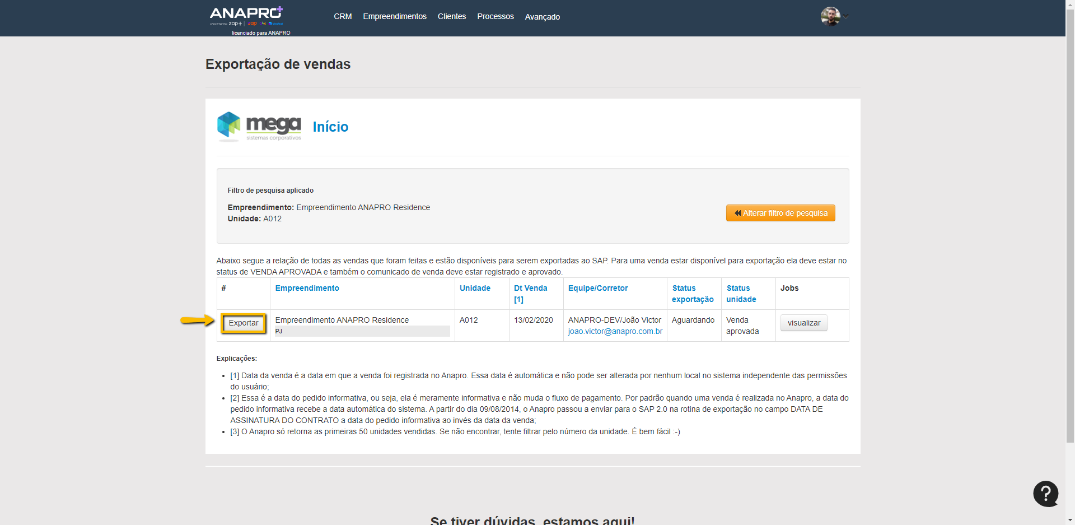
Task: Sort by Dt Venda column header
Action: (530, 288)
